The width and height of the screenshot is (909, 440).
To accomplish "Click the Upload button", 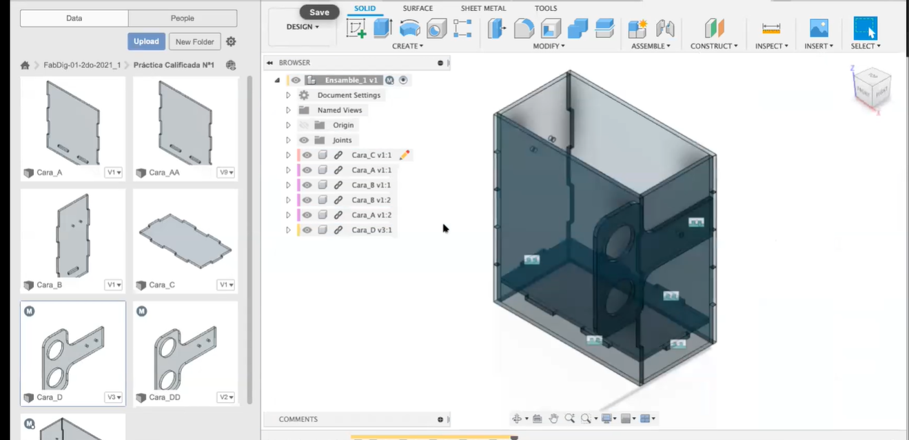I will click(146, 41).
